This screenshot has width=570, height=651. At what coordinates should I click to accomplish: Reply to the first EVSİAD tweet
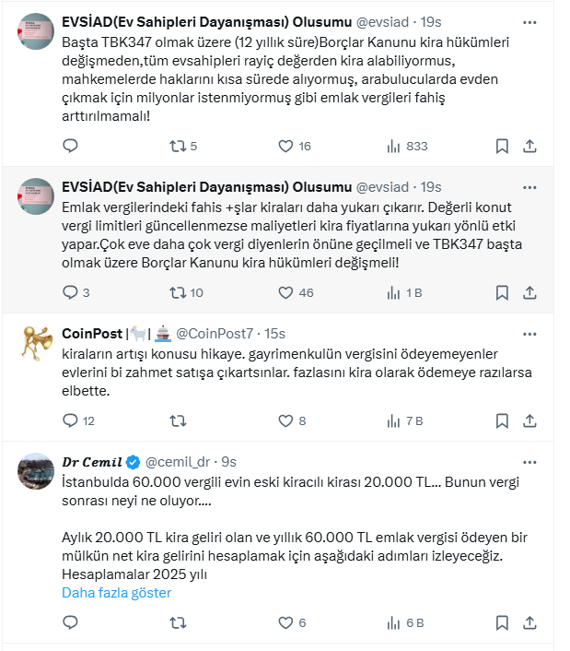coord(70,146)
